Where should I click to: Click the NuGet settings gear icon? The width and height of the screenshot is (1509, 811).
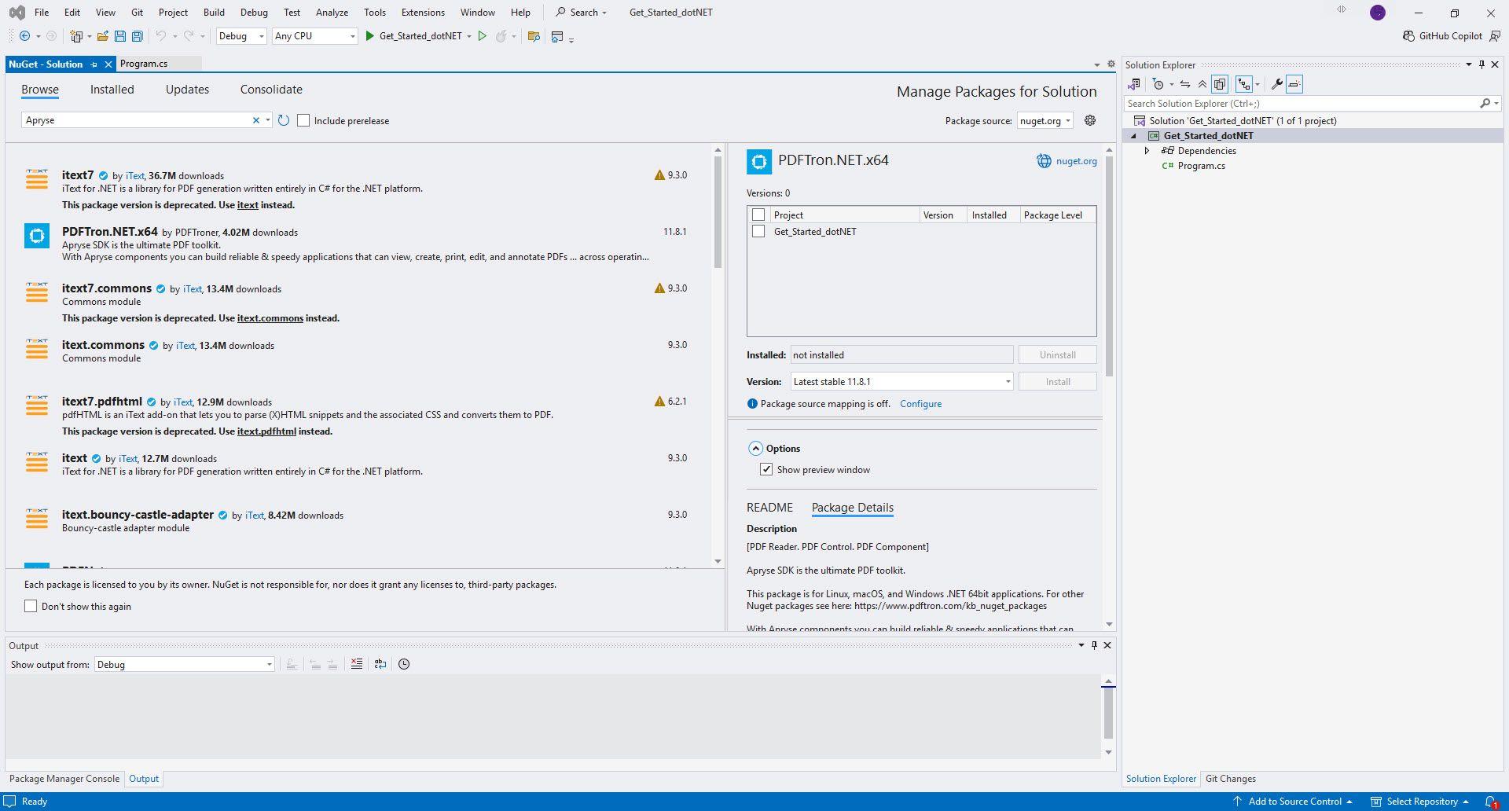1090,120
